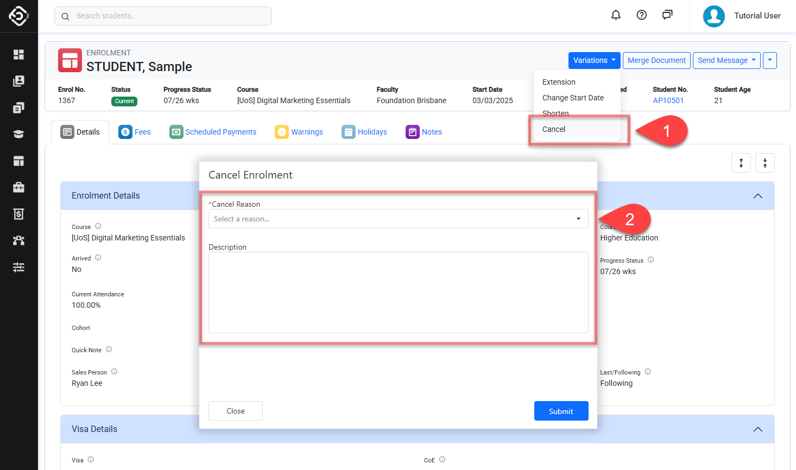The width and height of the screenshot is (796, 470).
Task: Click student number AP10501 link
Action: (668, 100)
